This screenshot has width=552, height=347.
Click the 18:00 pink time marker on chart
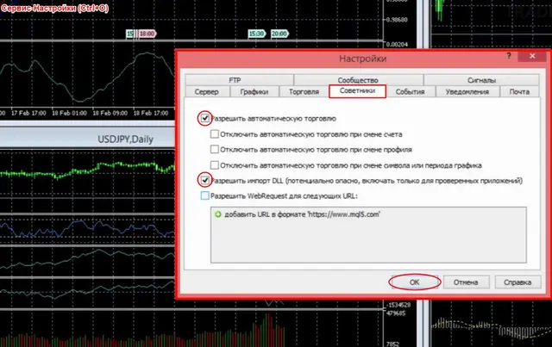pos(147,34)
